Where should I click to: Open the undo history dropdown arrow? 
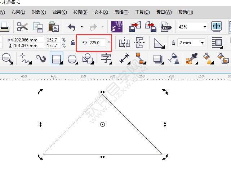coord(81,27)
